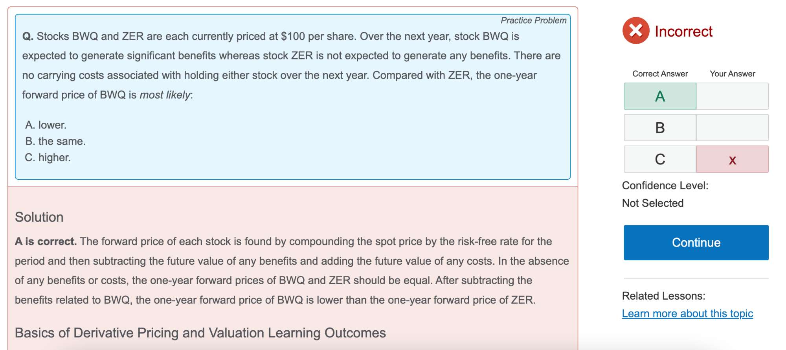This screenshot has width=786, height=350.
Task: Click the Practice Problem label
Action: pos(533,20)
